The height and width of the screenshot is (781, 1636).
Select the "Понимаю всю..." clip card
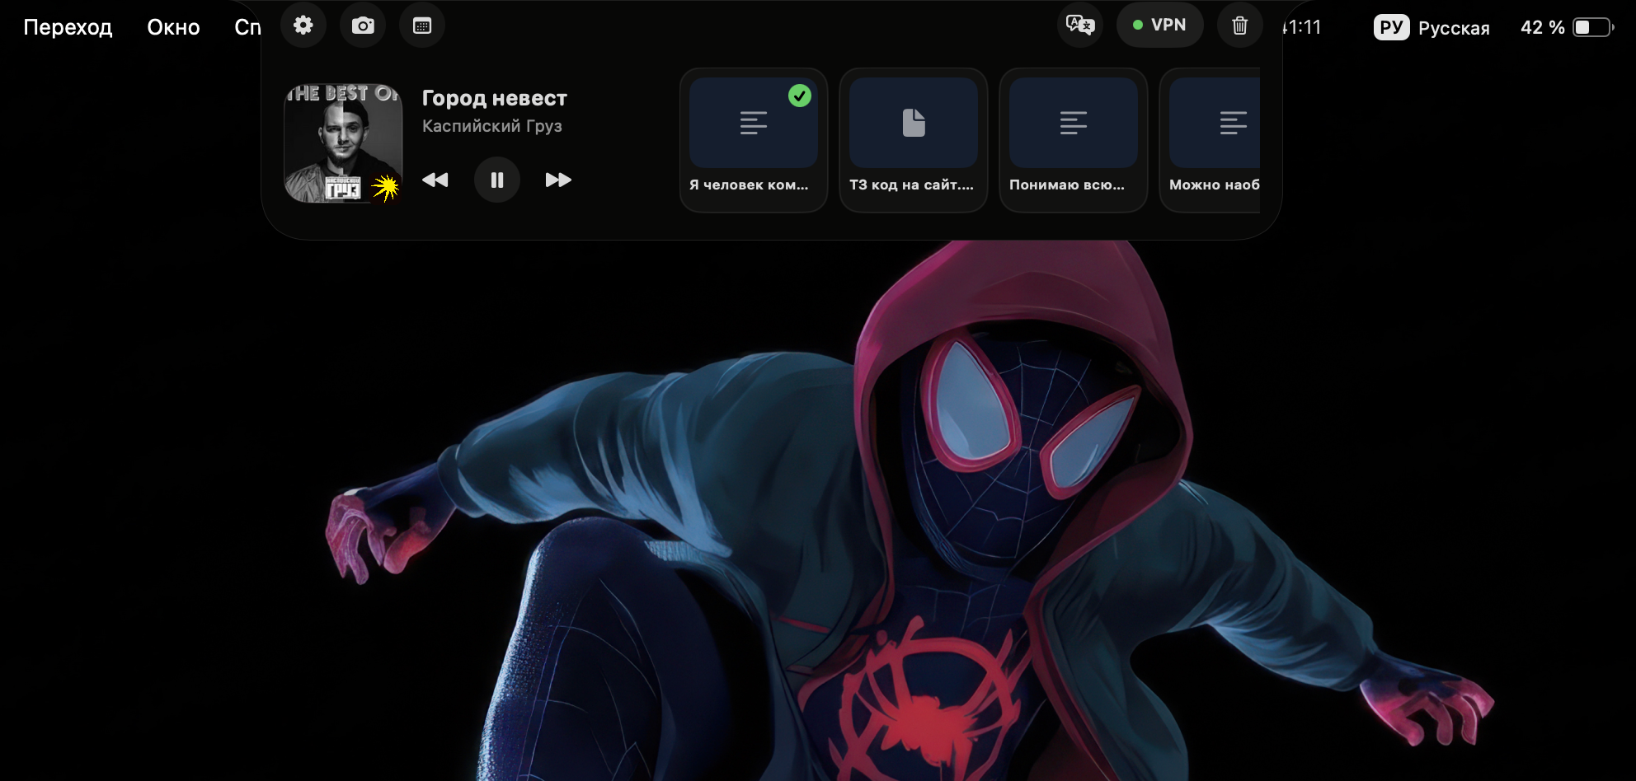pyautogui.click(x=1074, y=140)
